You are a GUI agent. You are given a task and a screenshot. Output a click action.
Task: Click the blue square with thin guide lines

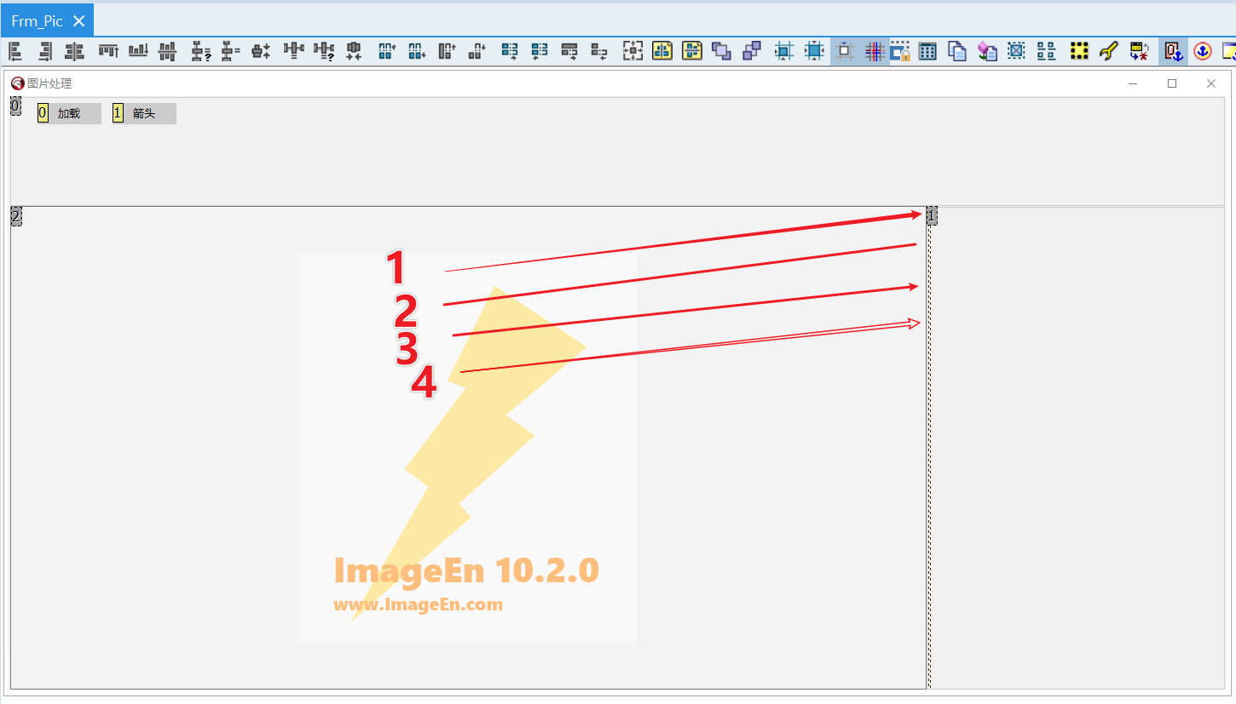pos(784,52)
